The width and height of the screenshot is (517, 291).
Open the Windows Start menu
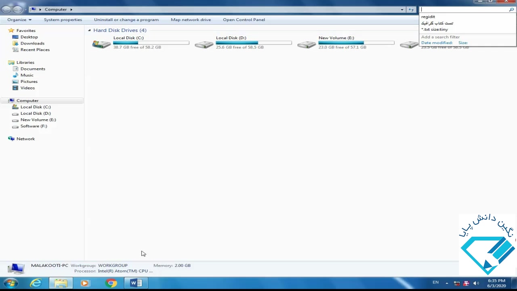[11, 283]
